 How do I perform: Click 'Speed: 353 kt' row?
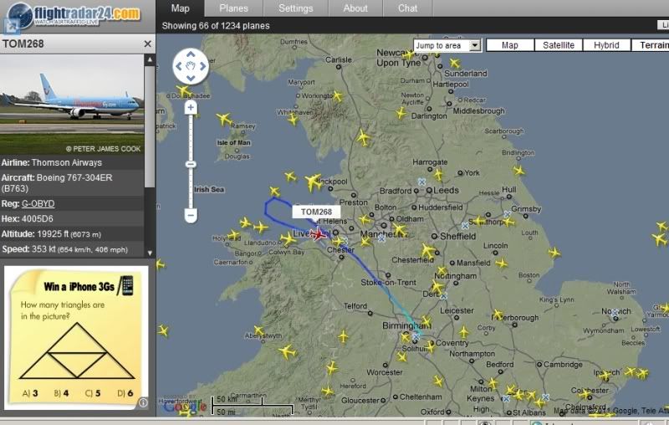(x=72, y=249)
